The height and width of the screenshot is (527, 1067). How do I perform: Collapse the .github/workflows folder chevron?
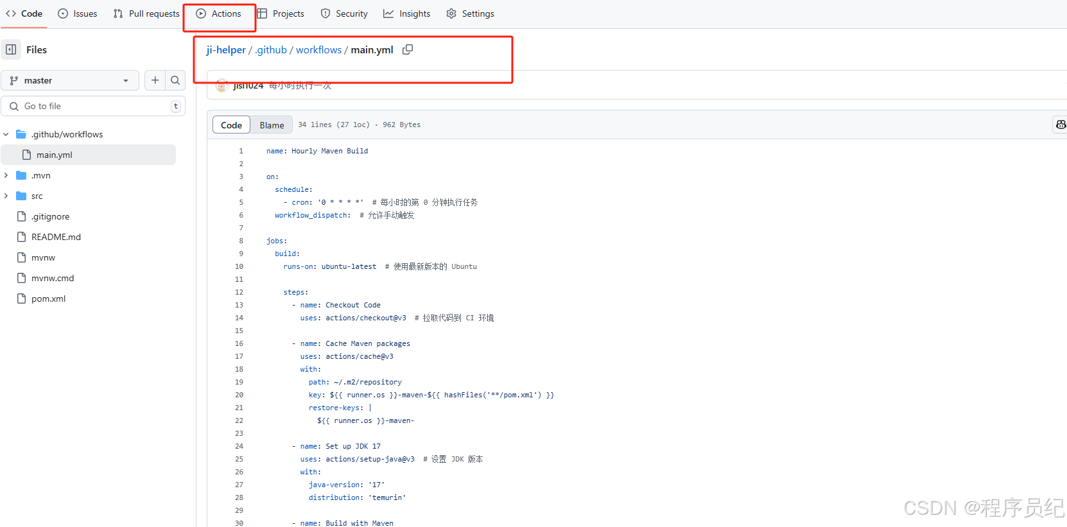6,134
